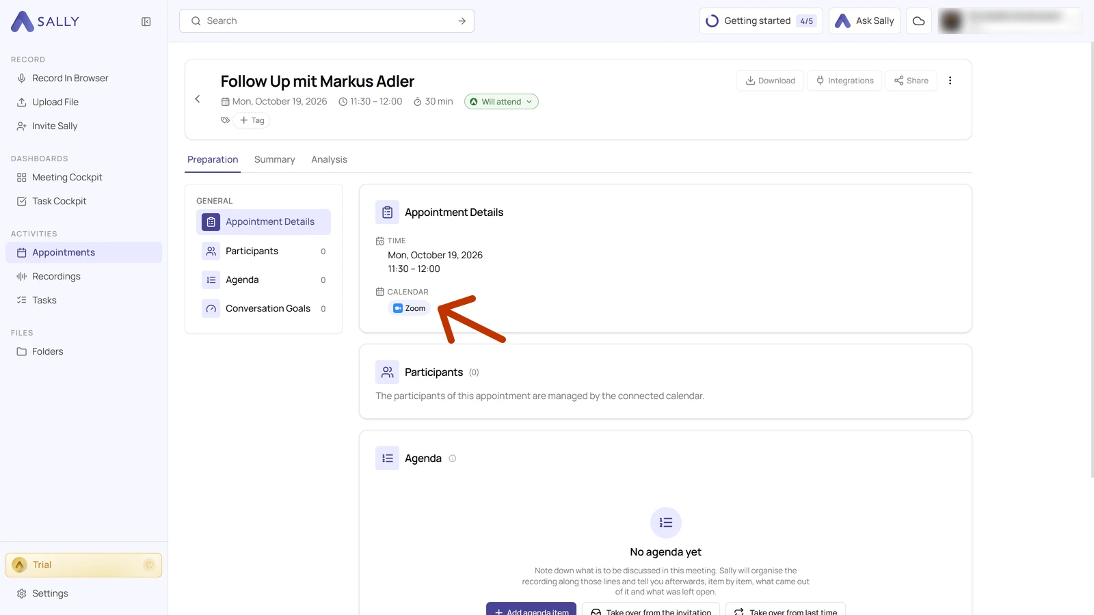Select Appointment Details in General list
The height and width of the screenshot is (615, 1094).
click(263, 222)
